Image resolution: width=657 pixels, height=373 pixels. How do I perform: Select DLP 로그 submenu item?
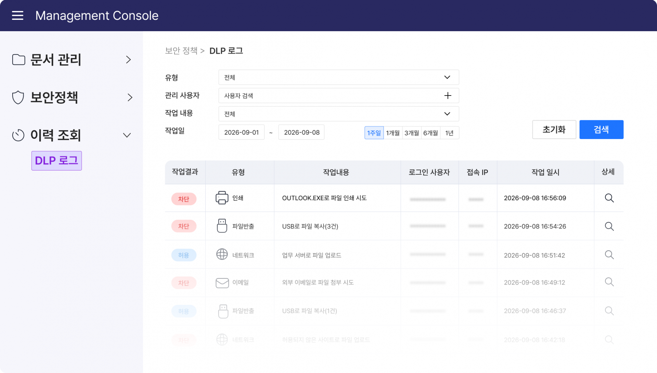point(56,161)
